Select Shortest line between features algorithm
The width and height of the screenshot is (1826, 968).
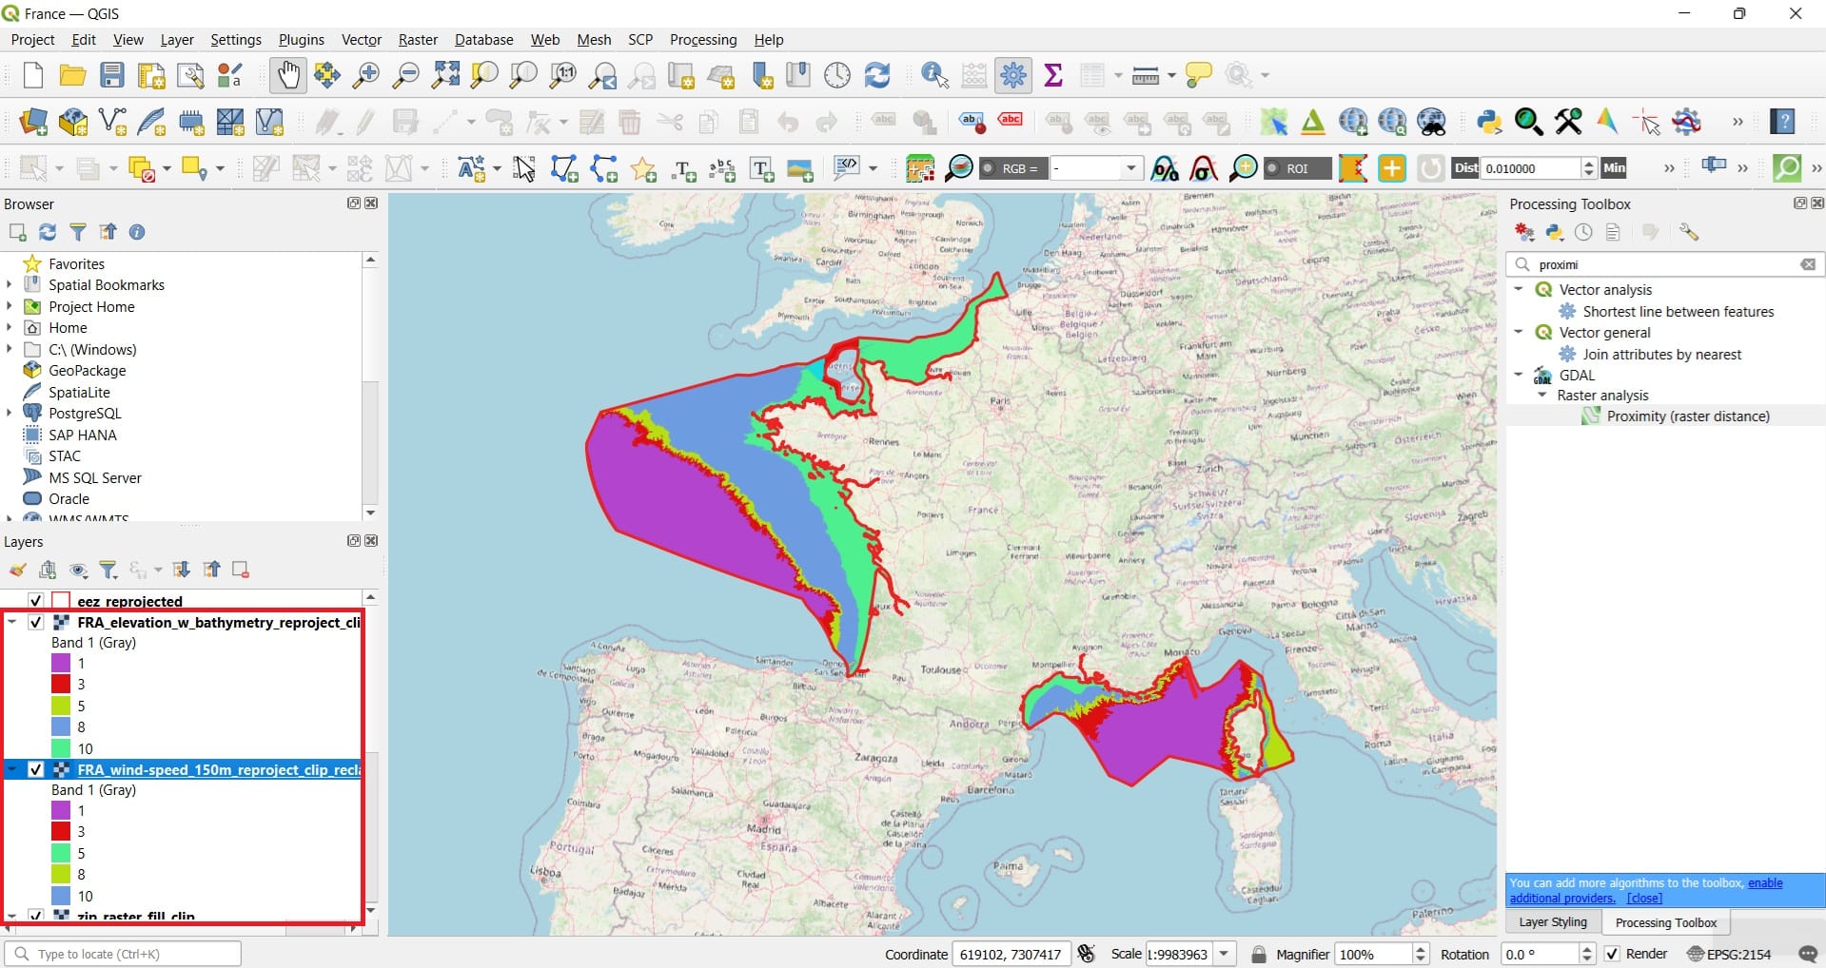point(1678,311)
